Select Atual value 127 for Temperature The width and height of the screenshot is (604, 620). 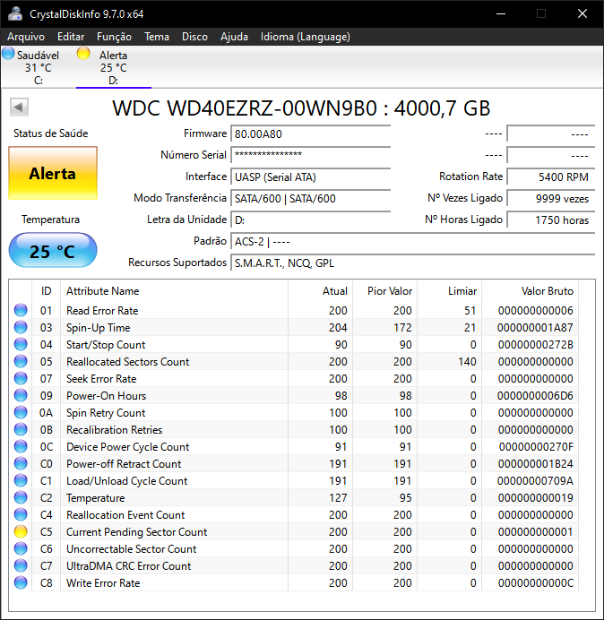338,497
